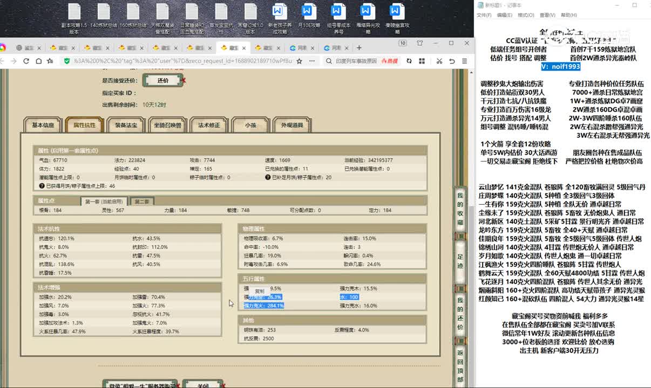
Task: Switch to the 法术修正 tab
Action: pos(209,125)
